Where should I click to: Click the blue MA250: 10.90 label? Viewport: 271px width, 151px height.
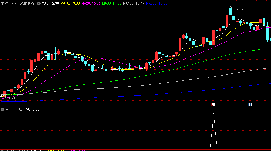[x=157, y=3]
